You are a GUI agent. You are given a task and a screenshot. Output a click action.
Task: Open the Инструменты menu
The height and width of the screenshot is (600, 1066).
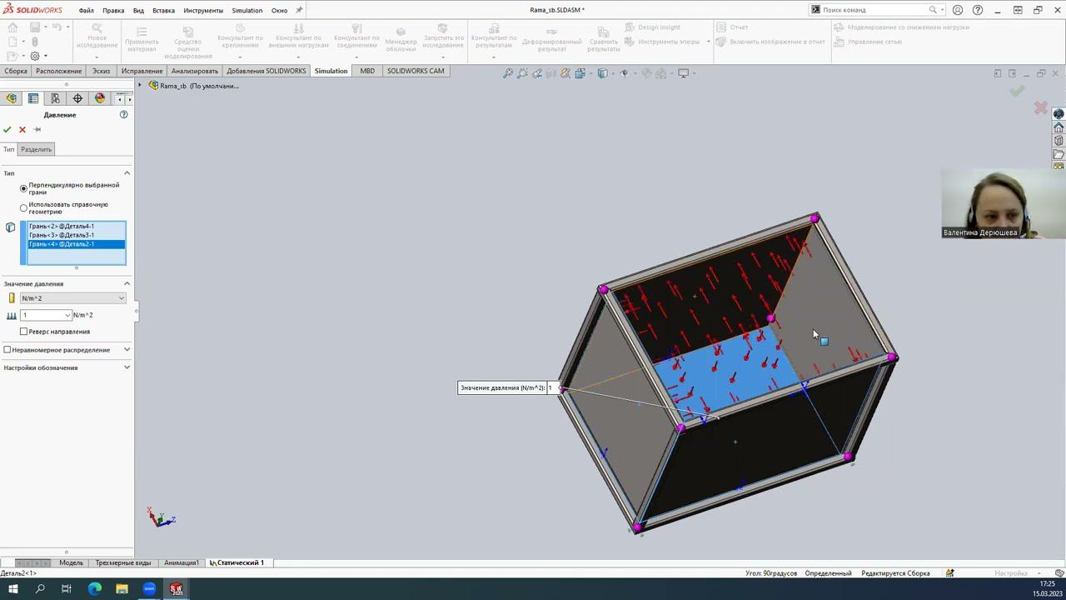pyautogui.click(x=203, y=10)
